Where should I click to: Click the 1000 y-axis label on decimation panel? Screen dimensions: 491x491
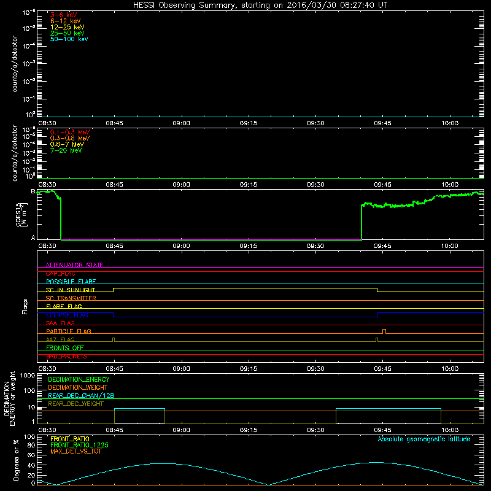pos(28,375)
